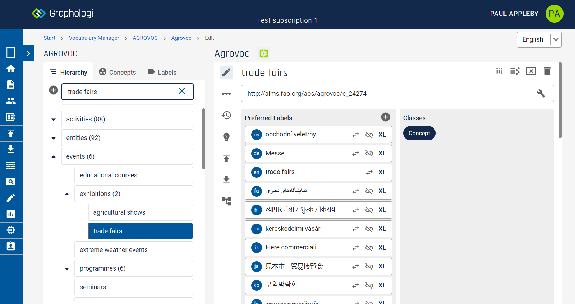
Task: Expand the entities (92) node arrow
Action: coord(54,138)
